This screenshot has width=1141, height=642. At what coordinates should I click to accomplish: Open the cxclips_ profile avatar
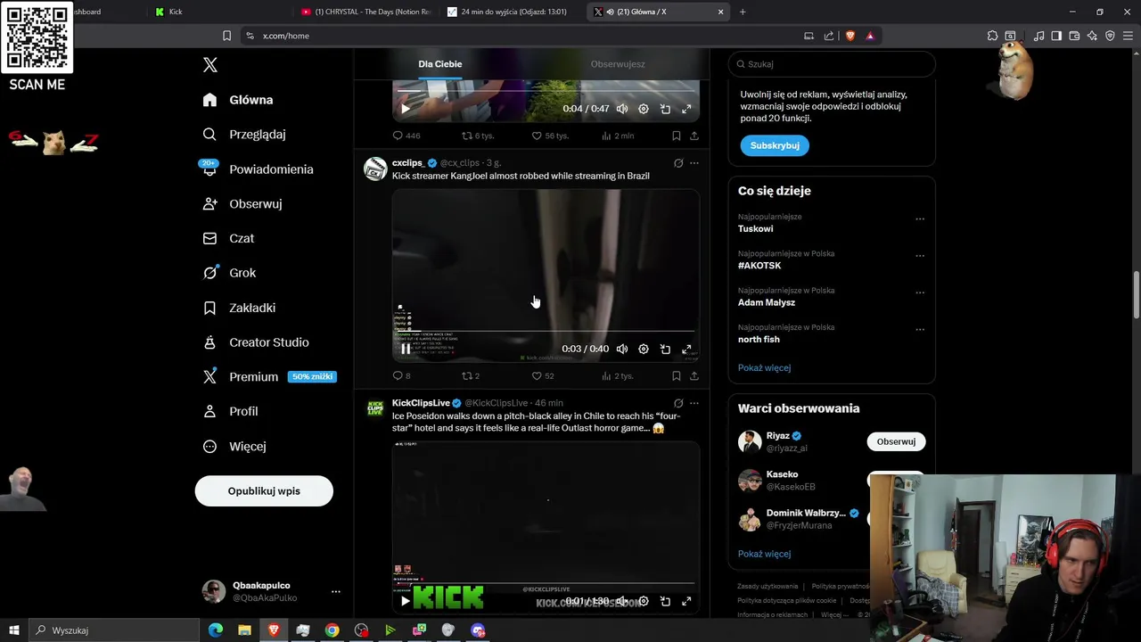(375, 169)
